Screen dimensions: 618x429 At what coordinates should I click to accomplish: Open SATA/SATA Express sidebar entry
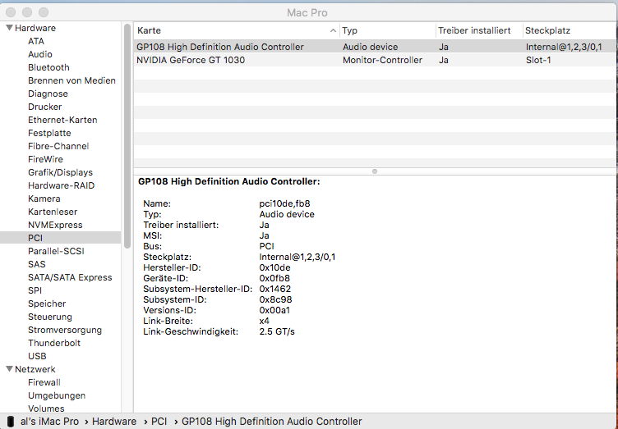[70, 277]
